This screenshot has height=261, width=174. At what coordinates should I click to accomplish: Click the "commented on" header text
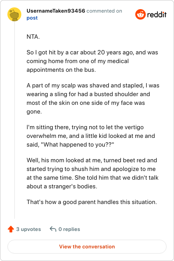coord(104,11)
